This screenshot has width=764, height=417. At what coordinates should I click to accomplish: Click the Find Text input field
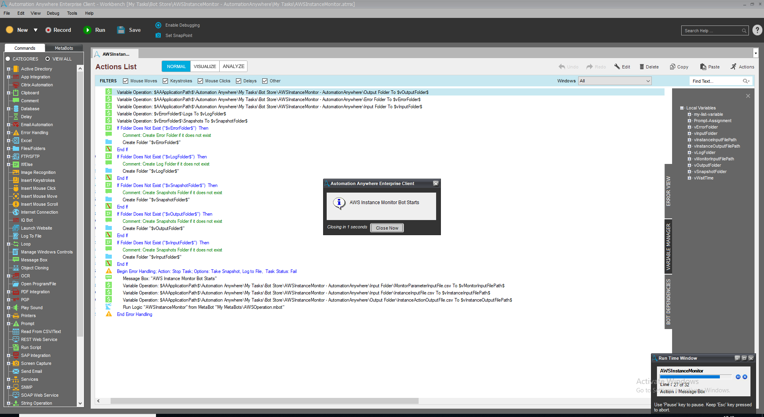pyautogui.click(x=716, y=81)
